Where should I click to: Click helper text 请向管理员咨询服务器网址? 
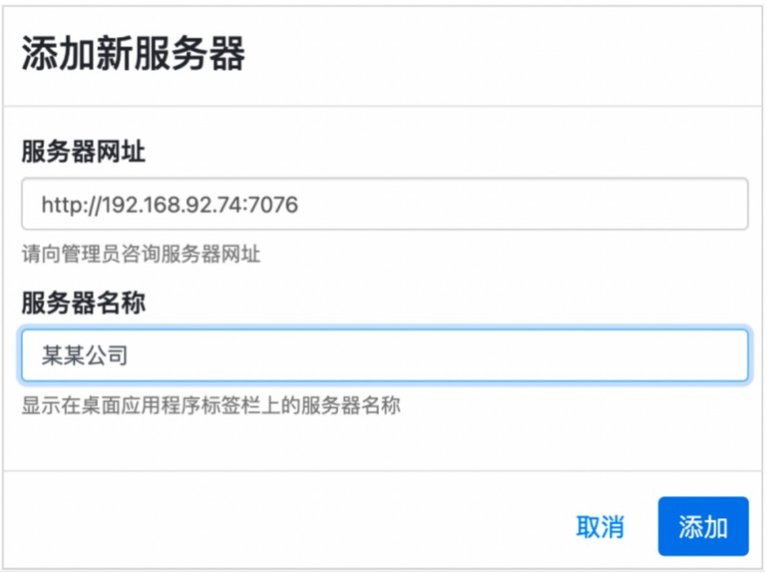(141, 255)
